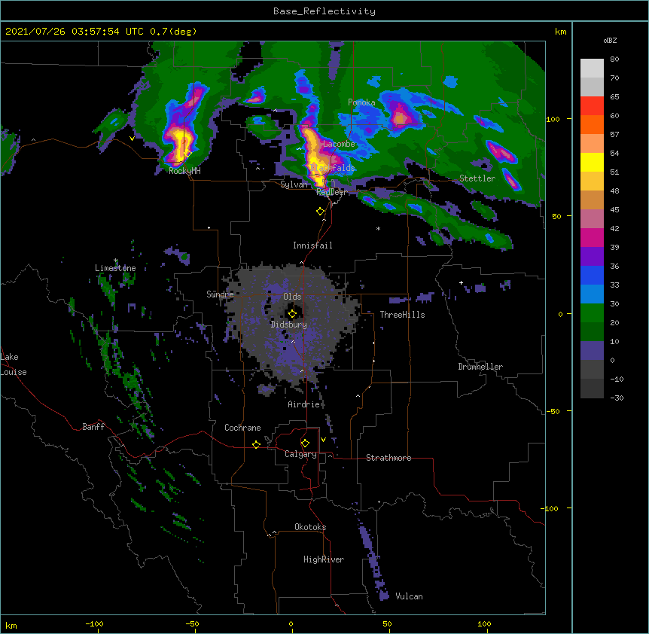
Task: Click the ThreeHills town label
Action: 402,315
